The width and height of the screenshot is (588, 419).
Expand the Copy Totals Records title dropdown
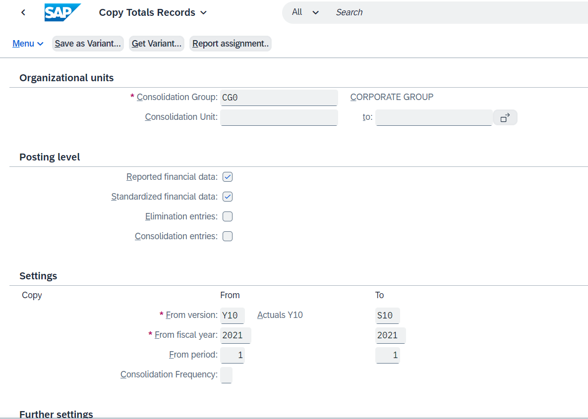tap(204, 12)
